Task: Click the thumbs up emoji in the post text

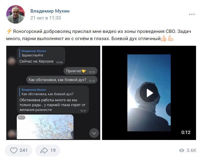Action: coord(164,39)
